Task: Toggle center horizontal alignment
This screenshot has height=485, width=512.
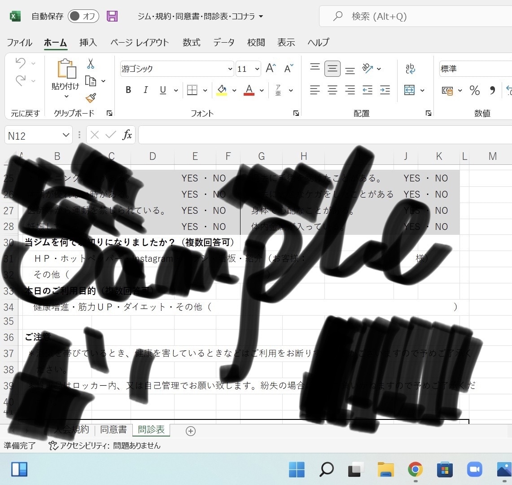Action: 333,90
